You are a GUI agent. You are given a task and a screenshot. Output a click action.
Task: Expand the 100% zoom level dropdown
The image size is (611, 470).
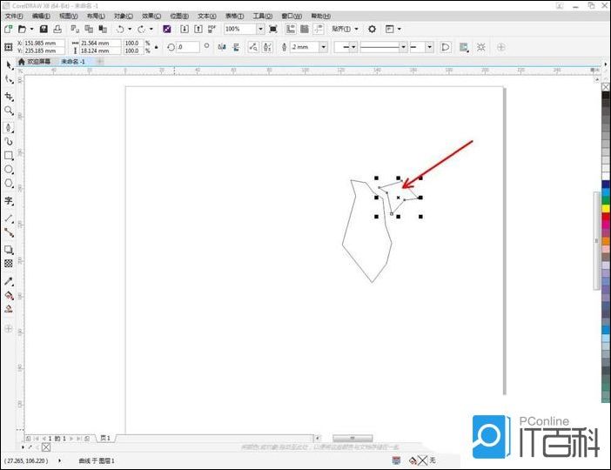click(x=259, y=29)
